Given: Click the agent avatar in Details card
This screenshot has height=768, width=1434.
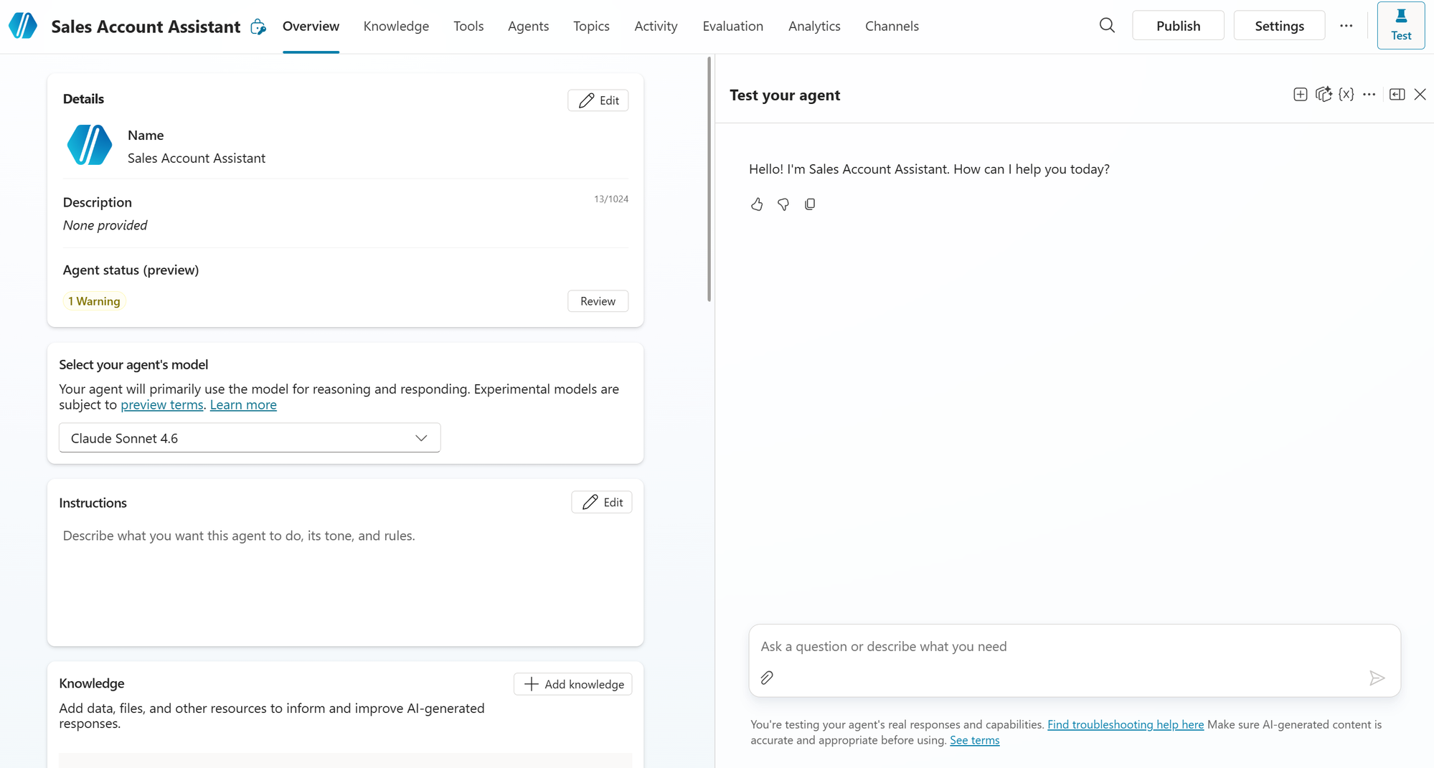Looking at the screenshot, I should click(90, 145).
